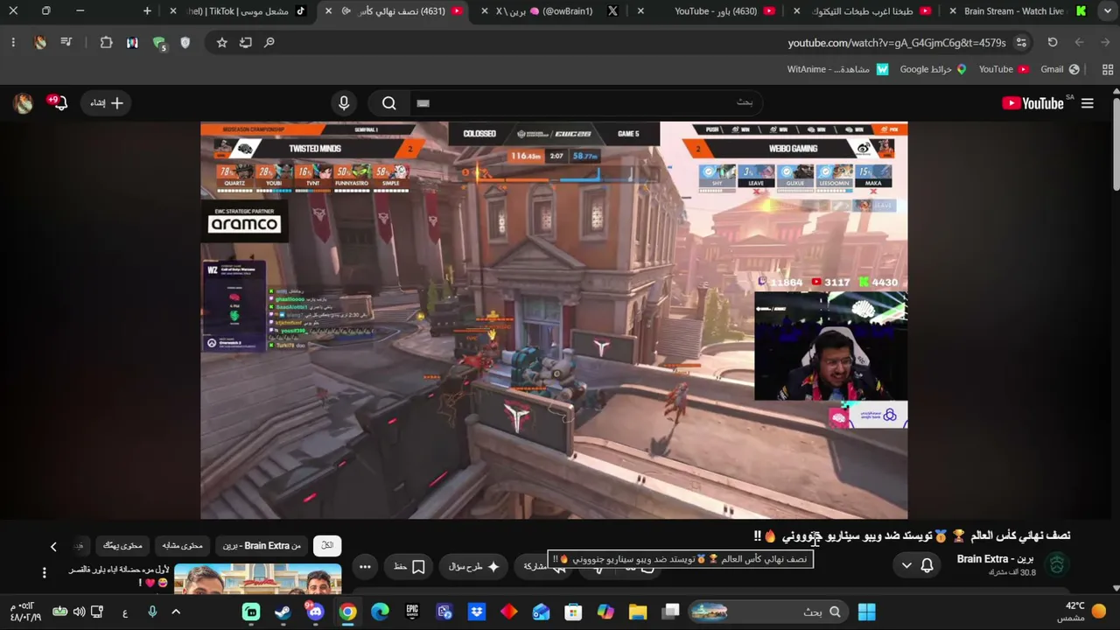Open the YouTube bookmark in bookmarks bar
Viewport: 1120px width, 630px height.
point(1004,69)
